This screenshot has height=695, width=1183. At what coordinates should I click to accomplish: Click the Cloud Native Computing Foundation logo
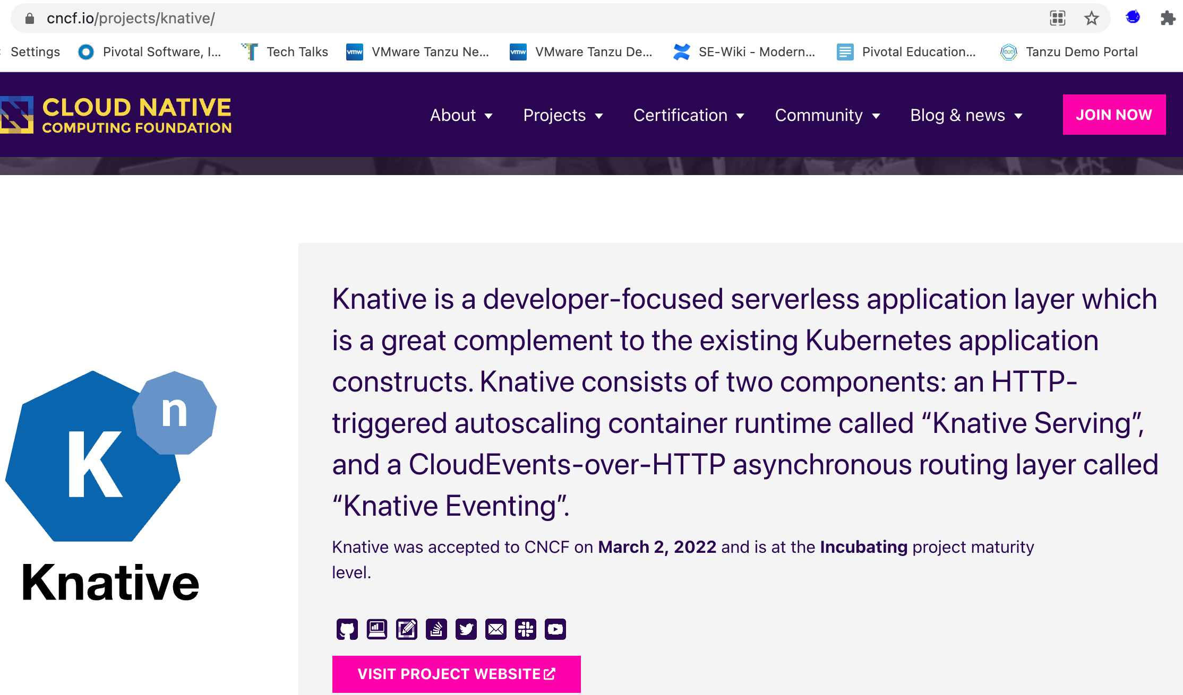116,115
